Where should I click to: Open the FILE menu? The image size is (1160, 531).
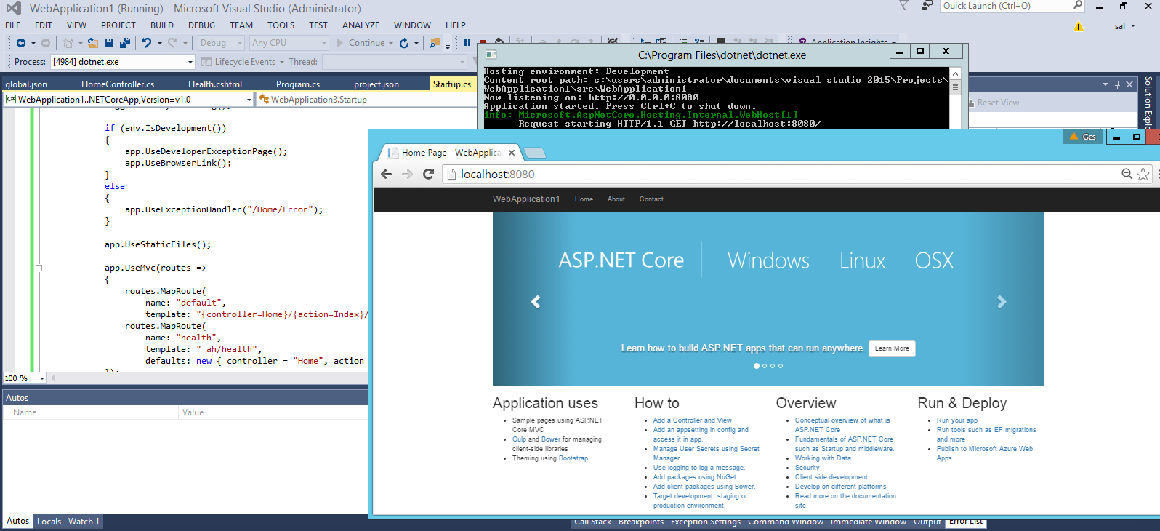point(13,25)
